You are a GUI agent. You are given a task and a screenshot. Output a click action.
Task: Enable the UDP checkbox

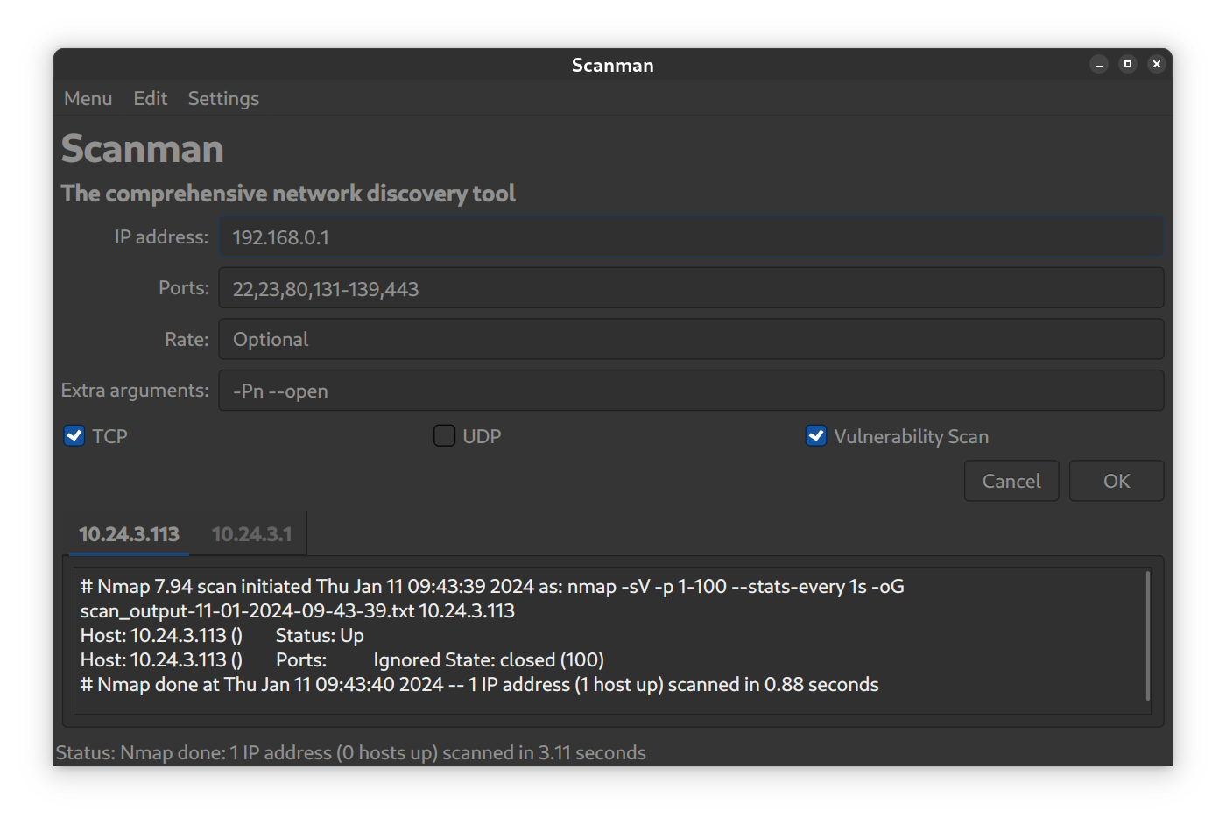445,435
